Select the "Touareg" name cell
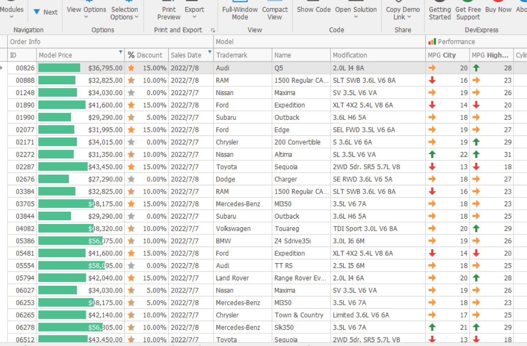Viewport: 527px width, 346px height. coord(301,228)
